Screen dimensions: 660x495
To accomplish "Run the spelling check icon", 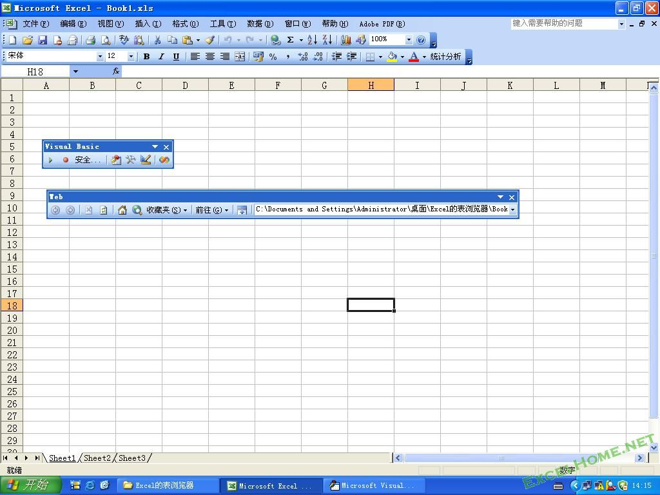I will (x=124, y=40).
